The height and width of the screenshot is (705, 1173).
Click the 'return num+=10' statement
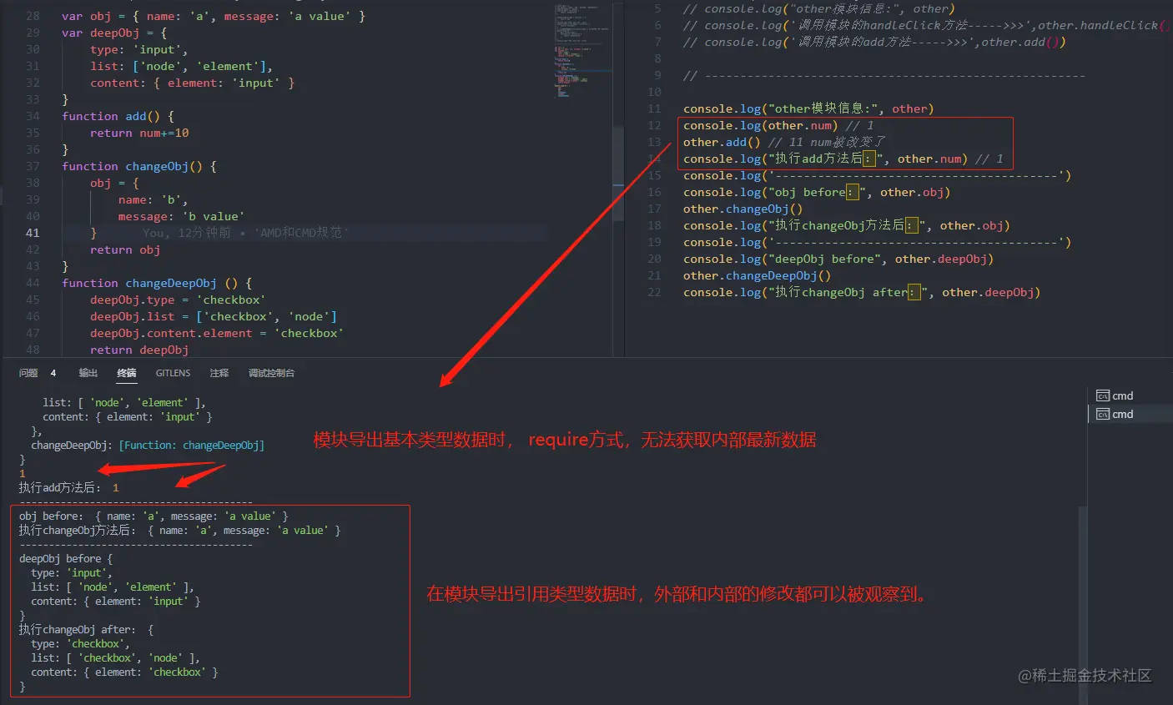pos(139,133)
